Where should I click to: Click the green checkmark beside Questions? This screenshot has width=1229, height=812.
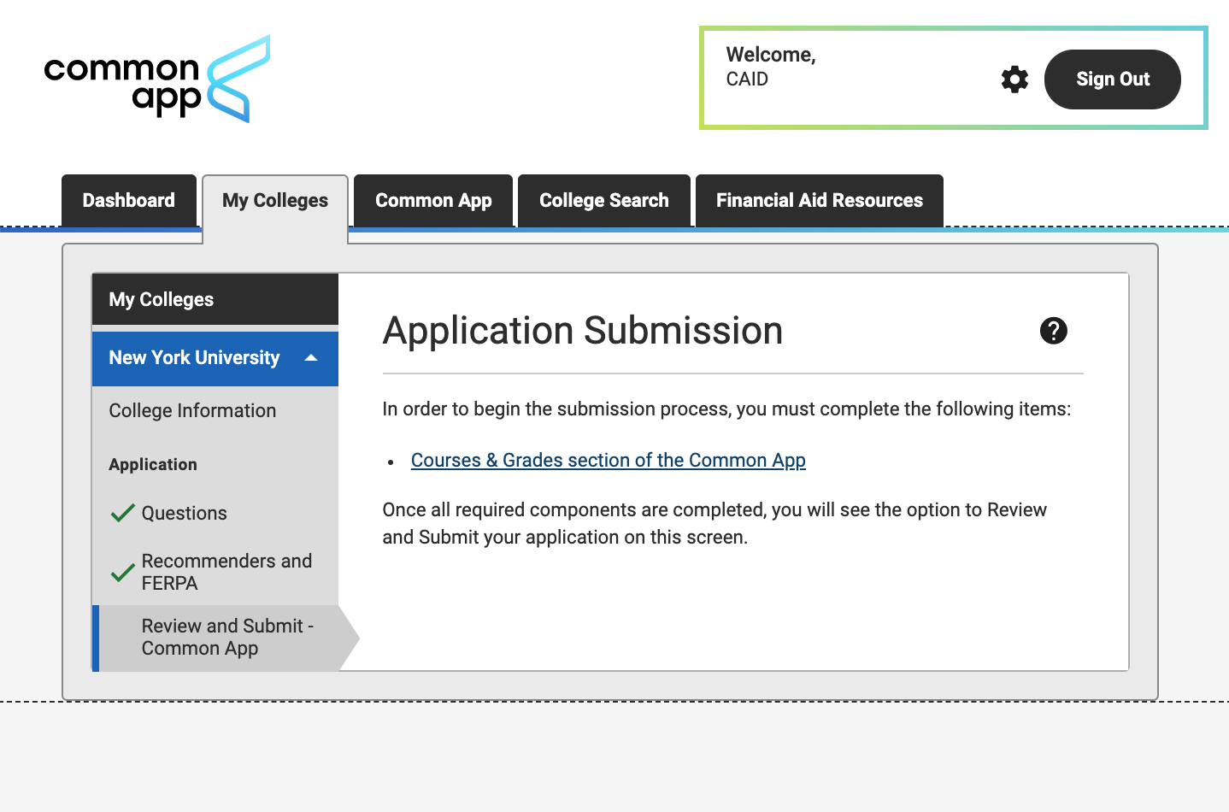[121, 511]
